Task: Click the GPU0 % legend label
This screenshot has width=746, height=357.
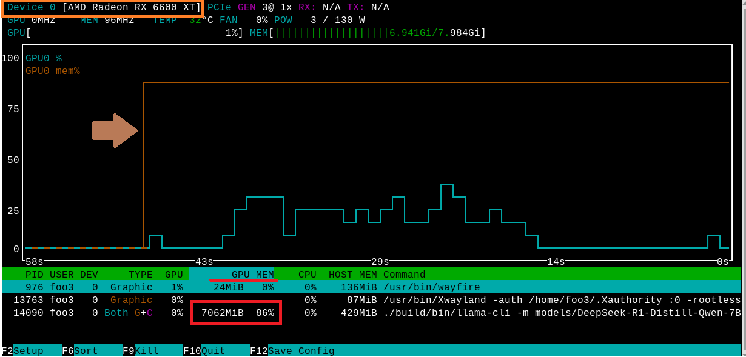Action: 44,59
